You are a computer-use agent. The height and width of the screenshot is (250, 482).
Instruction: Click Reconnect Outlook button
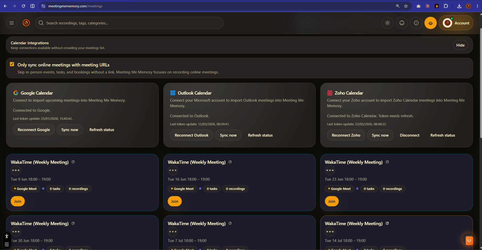point(191,135)
